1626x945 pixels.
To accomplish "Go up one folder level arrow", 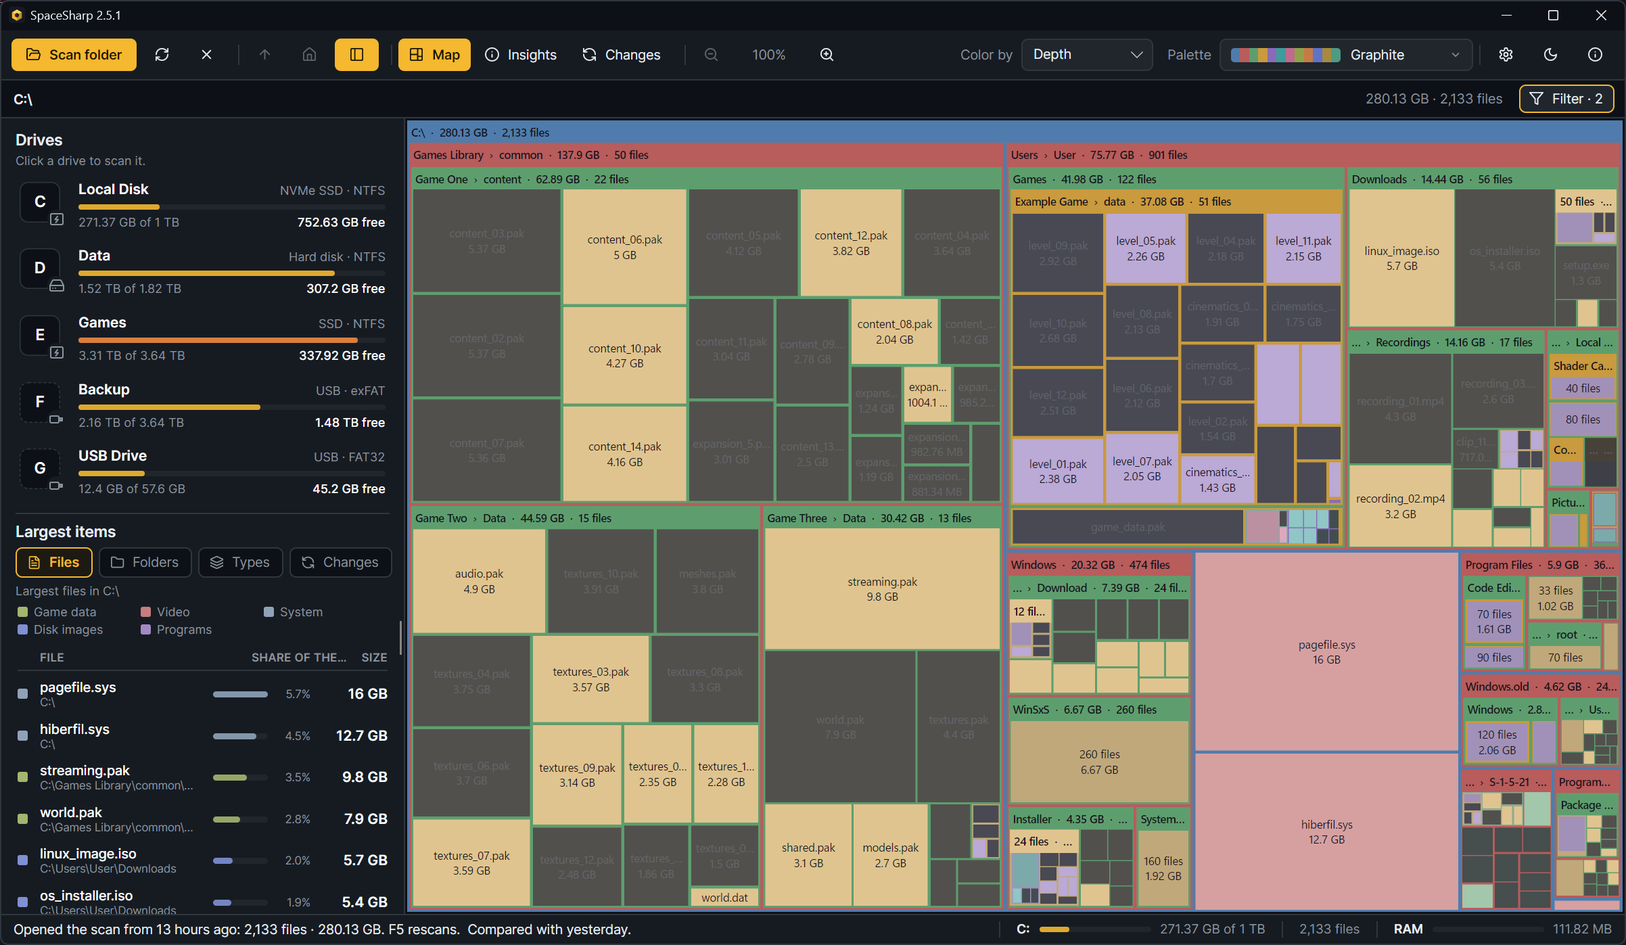I will point(264,55).
